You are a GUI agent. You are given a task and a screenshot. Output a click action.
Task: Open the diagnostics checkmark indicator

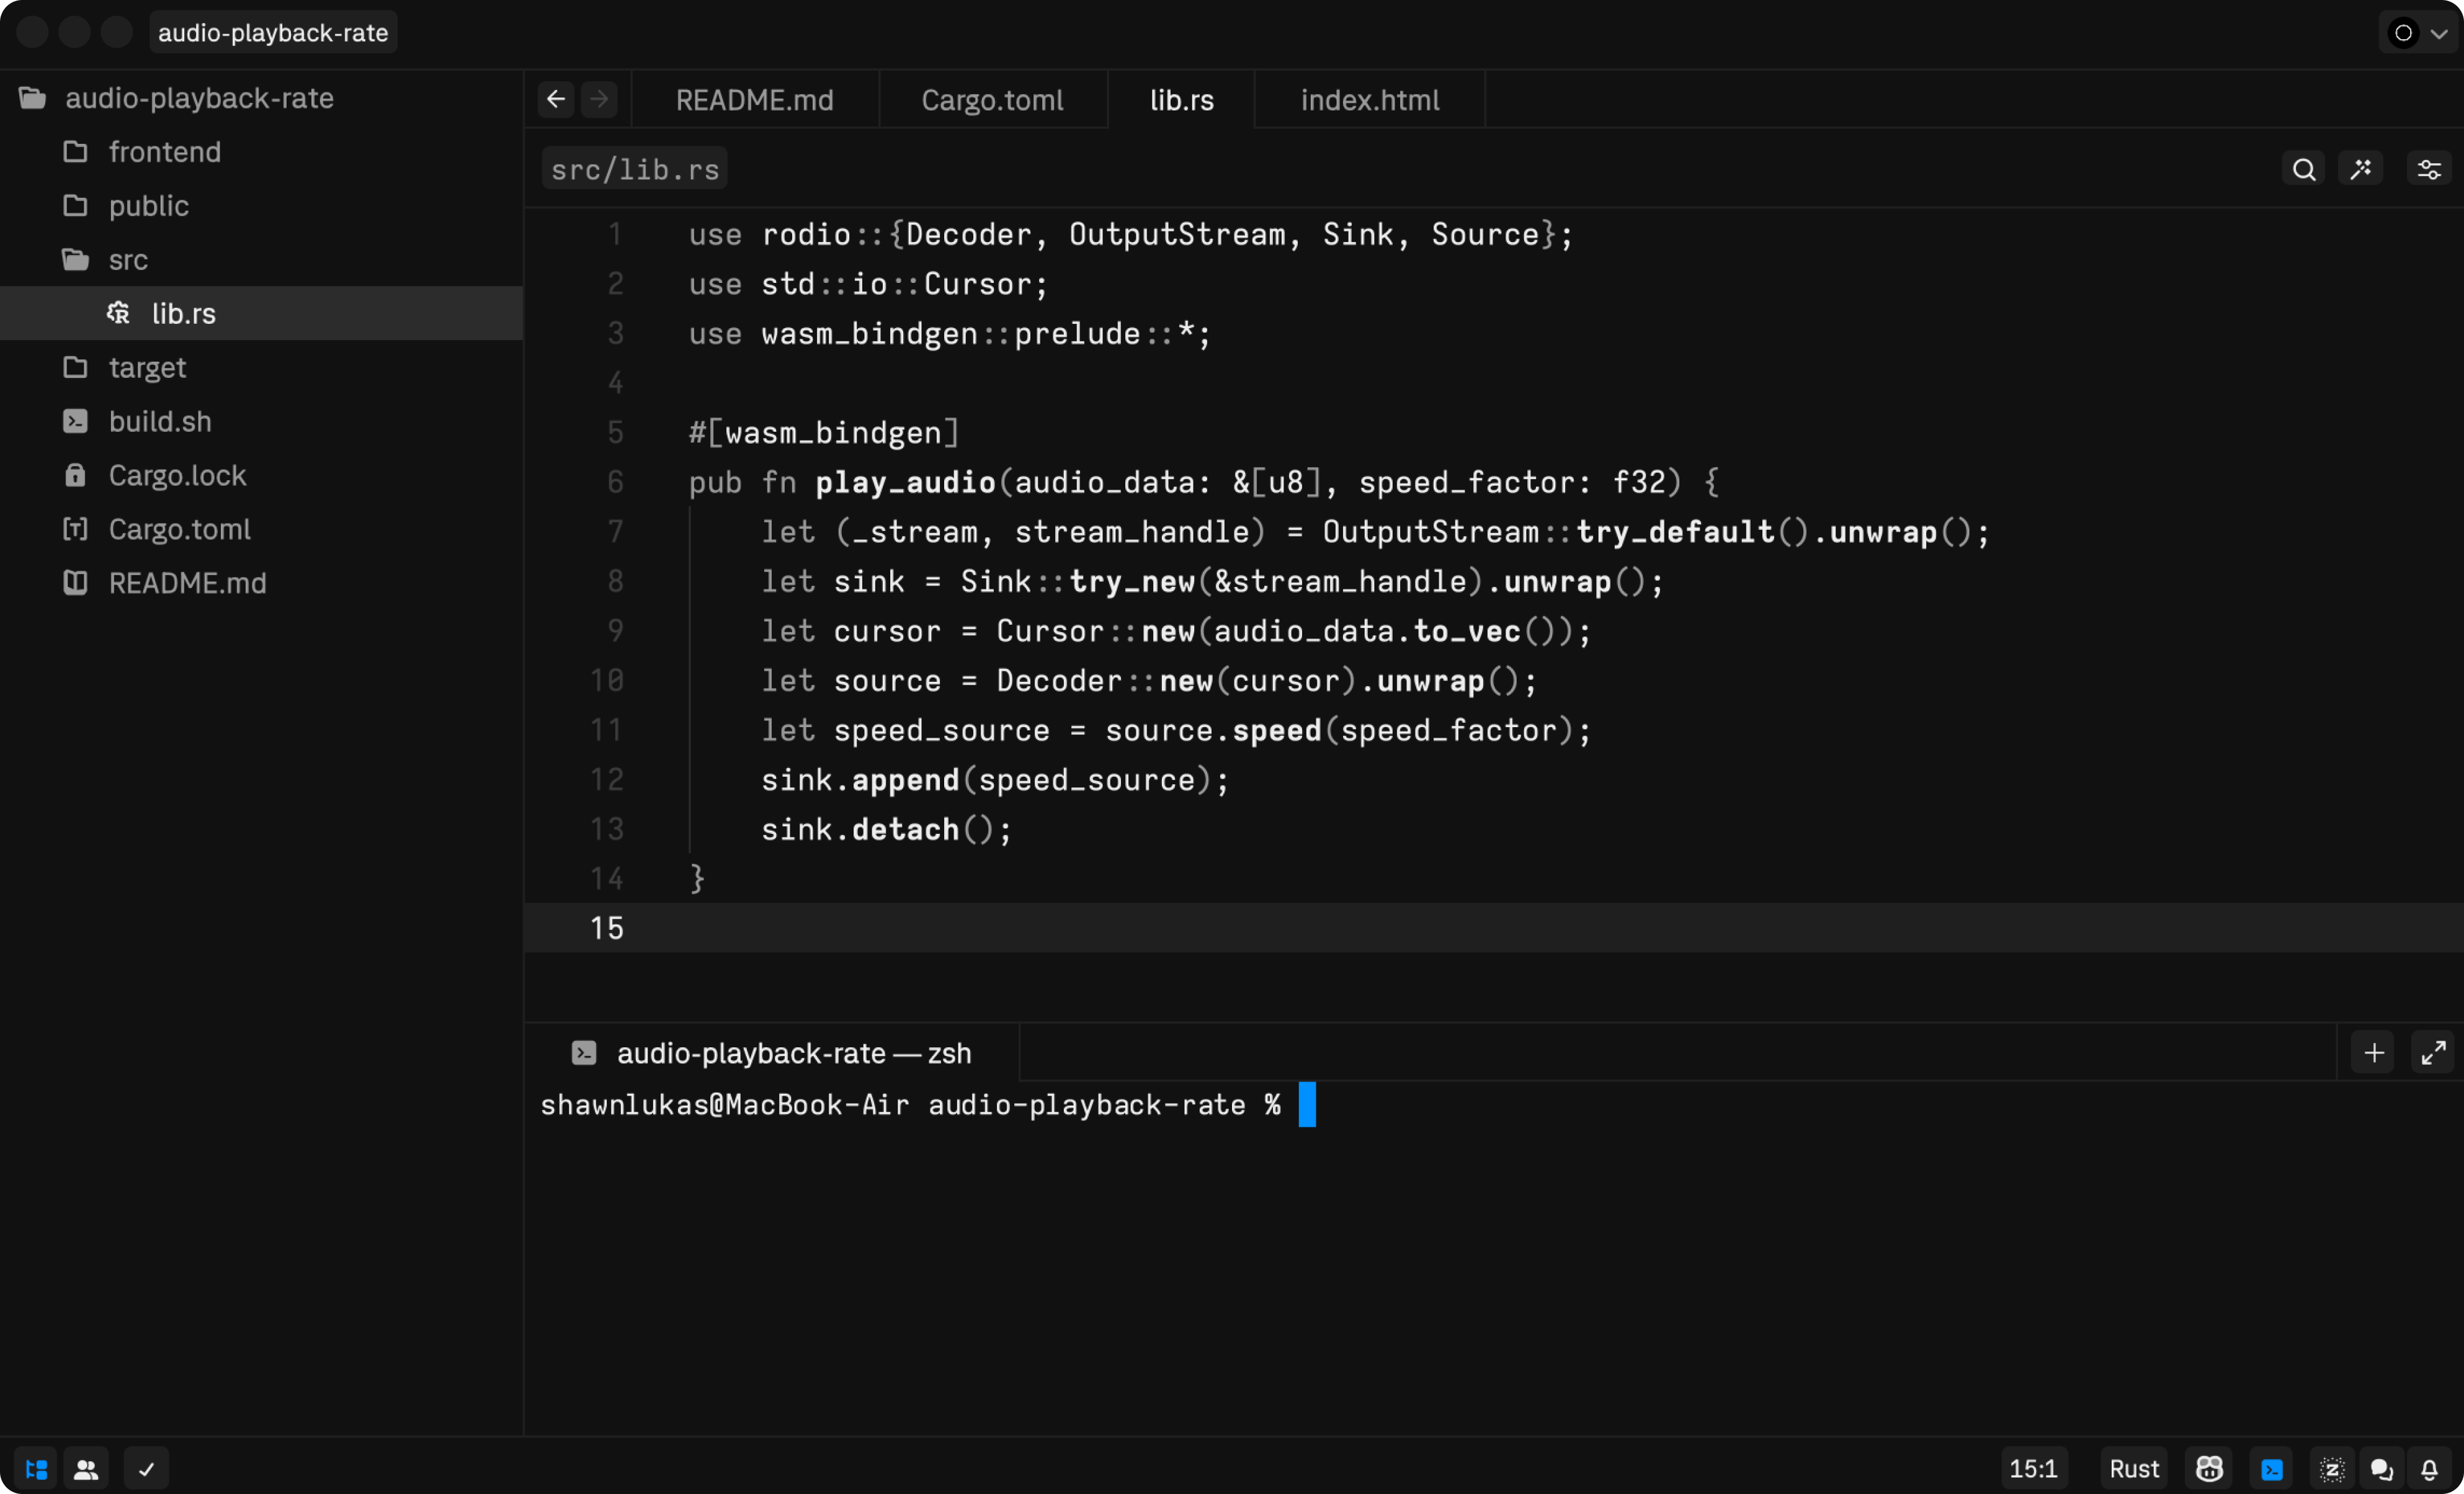coord(147,1468)
